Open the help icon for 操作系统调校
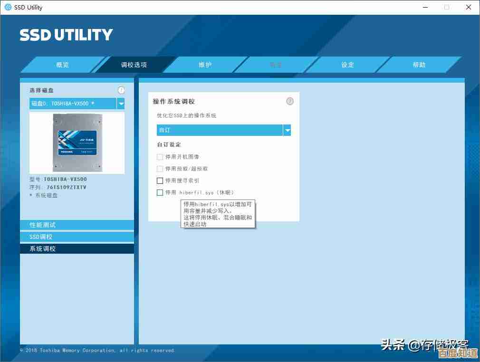Screen dimensions: 480x362 [290, 101]
